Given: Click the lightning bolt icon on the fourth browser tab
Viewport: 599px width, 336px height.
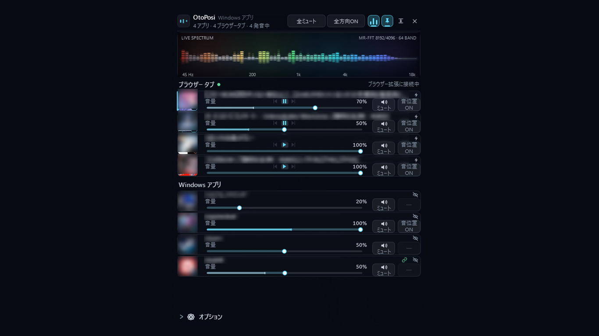Looking at the screenshot, I should tap(416, 160).
